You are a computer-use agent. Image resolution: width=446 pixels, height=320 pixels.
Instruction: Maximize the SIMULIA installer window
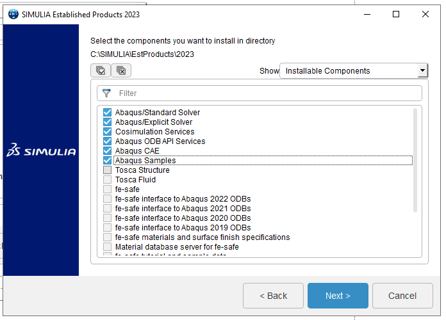coord(396,14)
